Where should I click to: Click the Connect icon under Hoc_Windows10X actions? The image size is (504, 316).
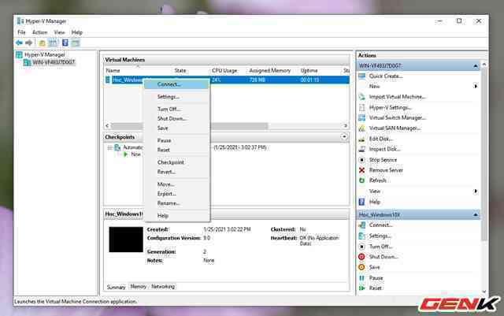362,225
